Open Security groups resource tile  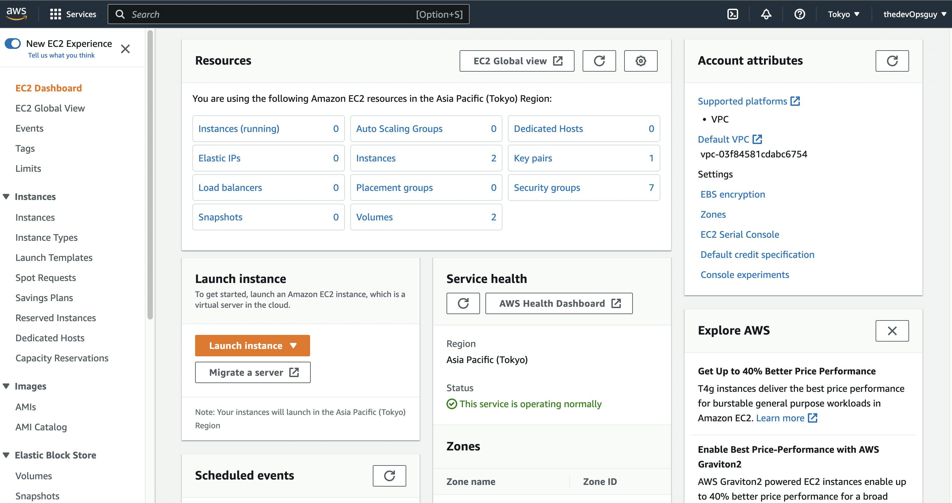point(584,188)
